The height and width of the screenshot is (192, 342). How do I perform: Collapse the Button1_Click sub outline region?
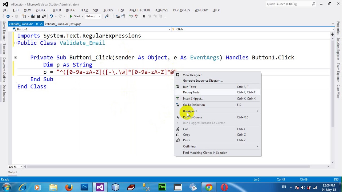(x=15, y=57)
